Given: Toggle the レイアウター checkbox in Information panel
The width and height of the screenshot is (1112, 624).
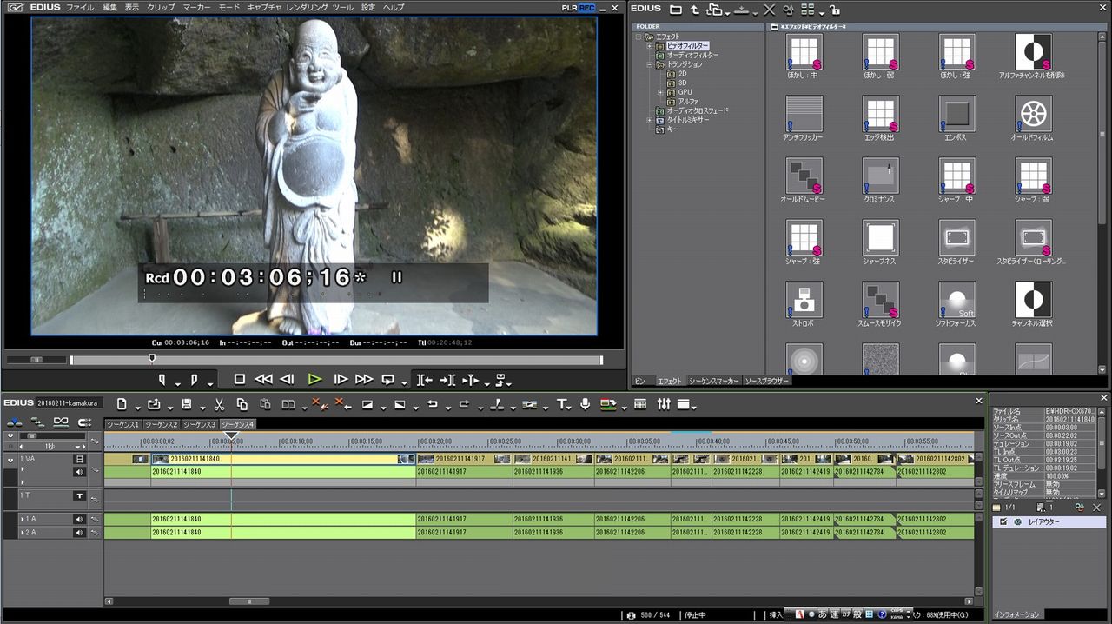Looking at the screenshot, I should [1003, 522].
